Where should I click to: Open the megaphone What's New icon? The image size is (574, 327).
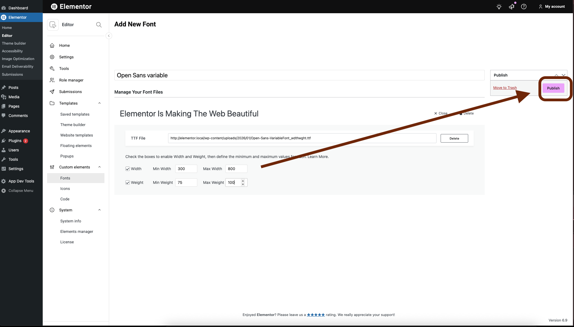coord(511,7)
